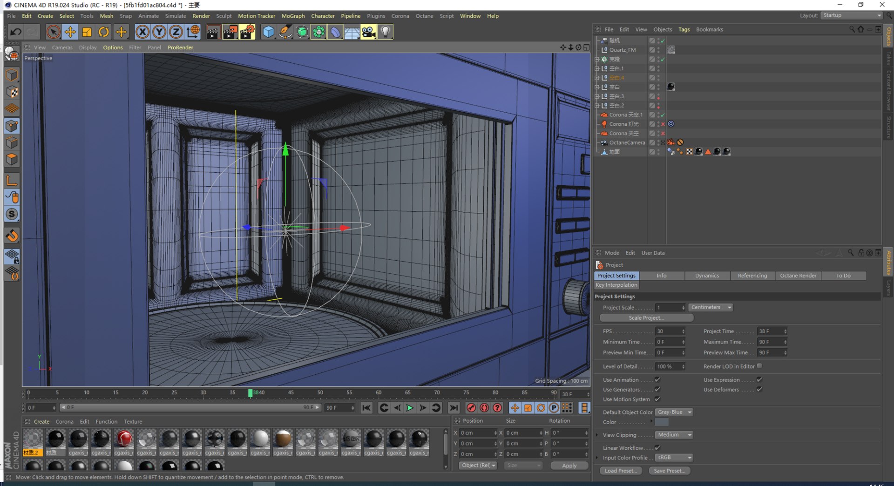Toggle Use Generators checkbox

(x=657, y=390)
